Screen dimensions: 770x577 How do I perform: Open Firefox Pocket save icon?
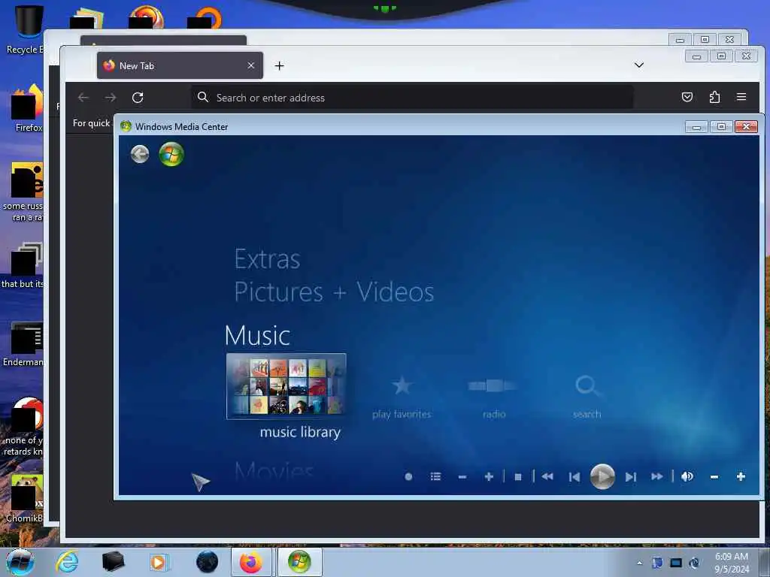[x=687, y=97]
